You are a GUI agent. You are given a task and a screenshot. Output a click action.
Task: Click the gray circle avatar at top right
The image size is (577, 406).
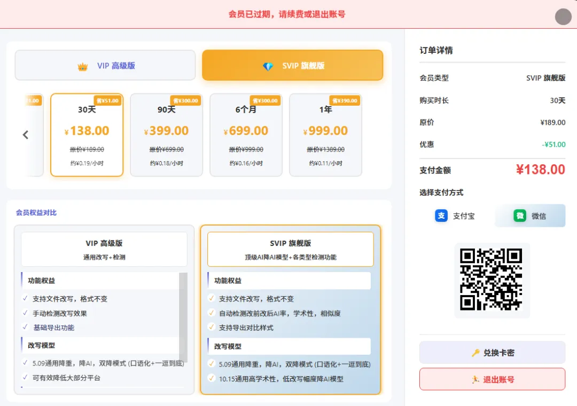563,17
